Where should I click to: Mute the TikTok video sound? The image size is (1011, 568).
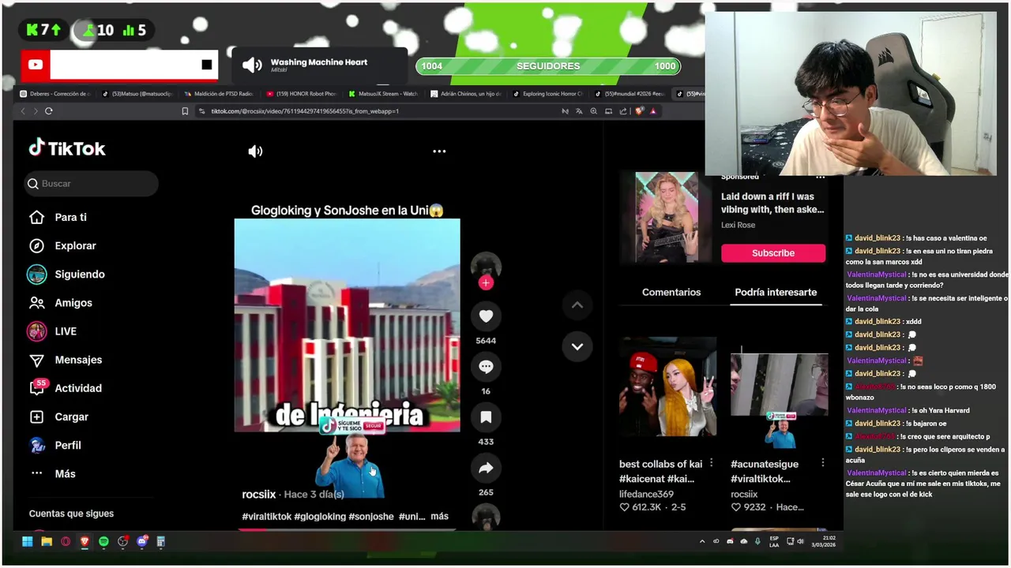pos(255,151)
